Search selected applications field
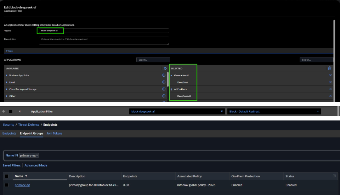Image resolution: width=340 pixels, height=195 pixels. coord(316,60)
